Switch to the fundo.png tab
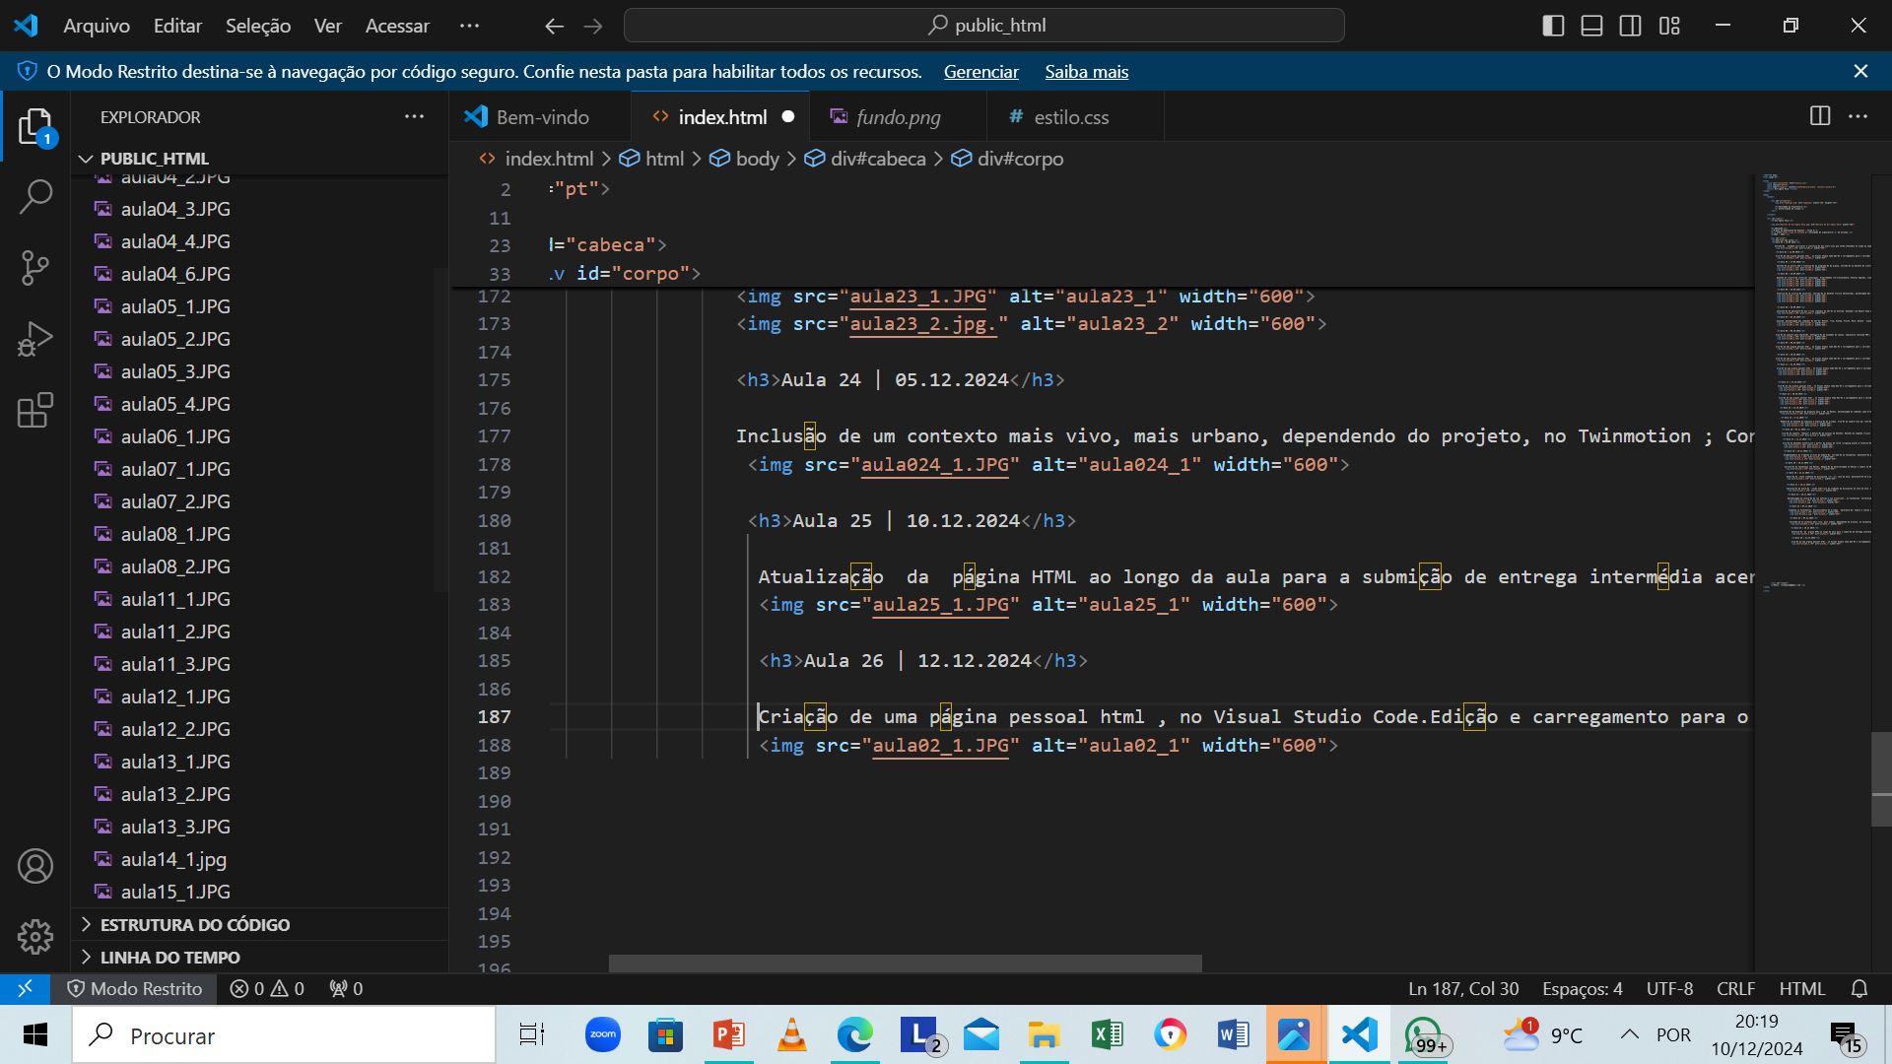This screenshot has width=1892, height=1064. [x=898, y=116]
